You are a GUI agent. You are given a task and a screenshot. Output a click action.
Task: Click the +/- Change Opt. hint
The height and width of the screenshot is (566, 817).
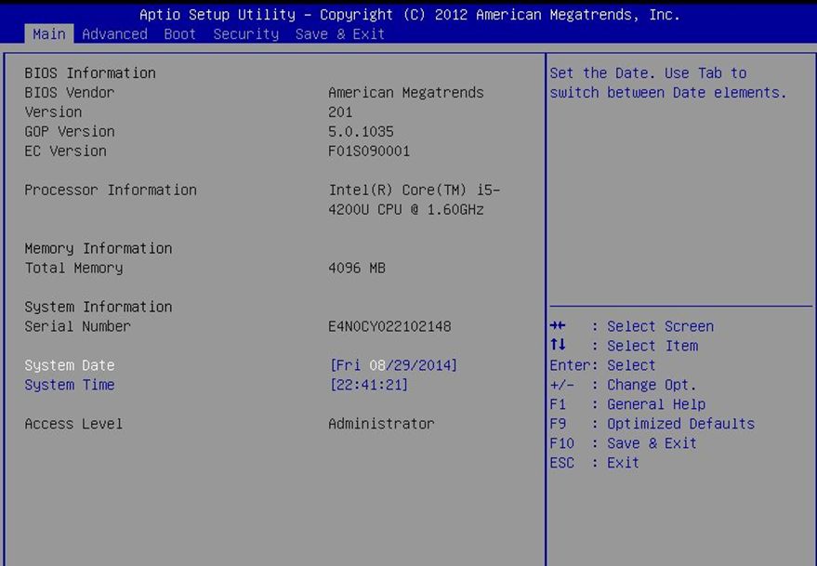coord(623,385)
